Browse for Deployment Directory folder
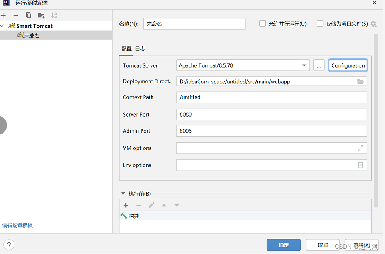Screen dimensions: 385x254 360,82
